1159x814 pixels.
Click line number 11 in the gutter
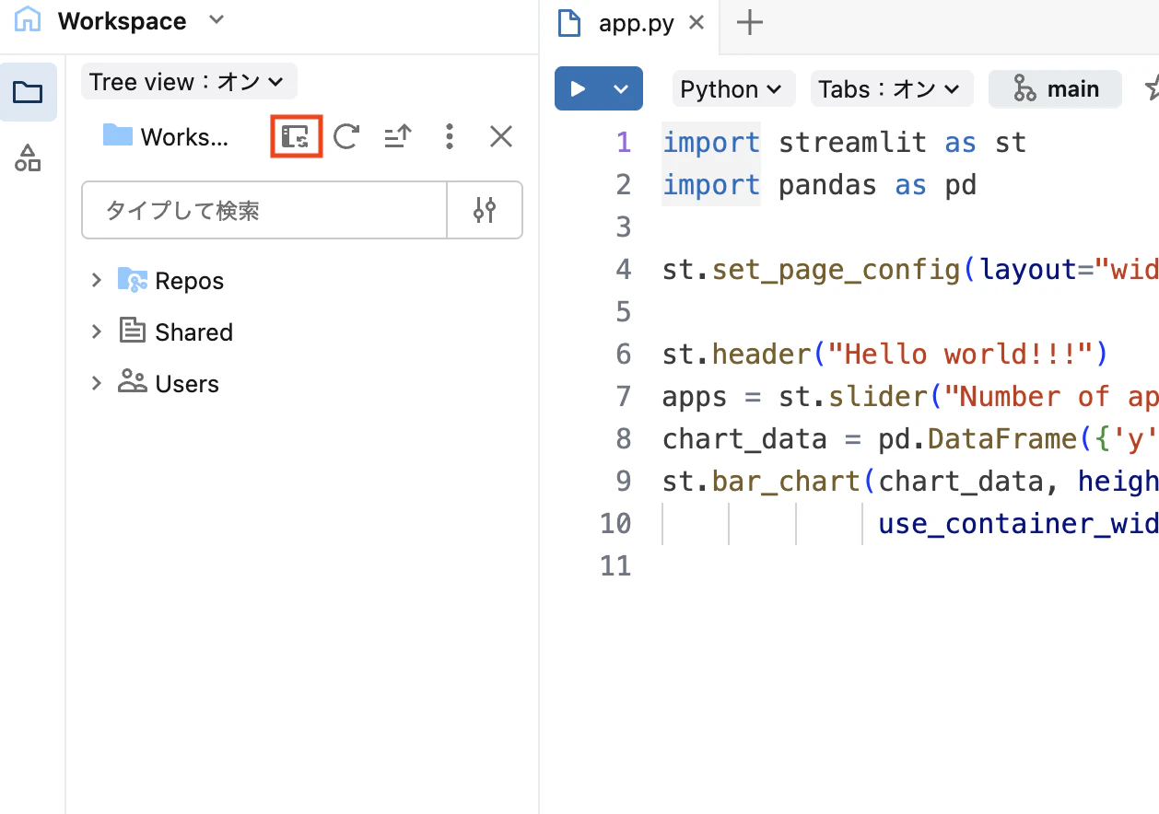click(615, 565)
